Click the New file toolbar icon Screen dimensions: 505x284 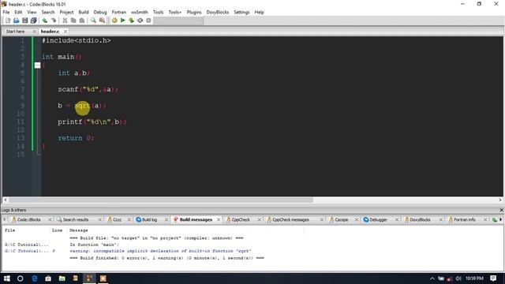(8, 21)
